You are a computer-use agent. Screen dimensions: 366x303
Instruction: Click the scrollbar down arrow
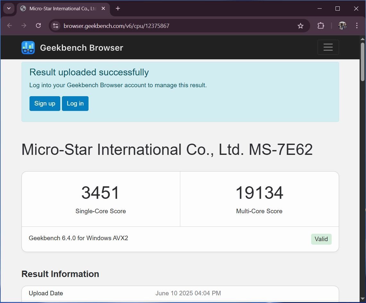[x=362, y=299]
